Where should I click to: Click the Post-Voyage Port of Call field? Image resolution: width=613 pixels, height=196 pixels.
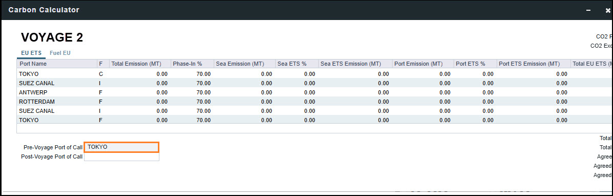click(121, 156)
